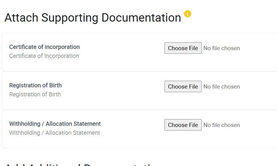Click the gray Registration of Birth description

[35, 94]
